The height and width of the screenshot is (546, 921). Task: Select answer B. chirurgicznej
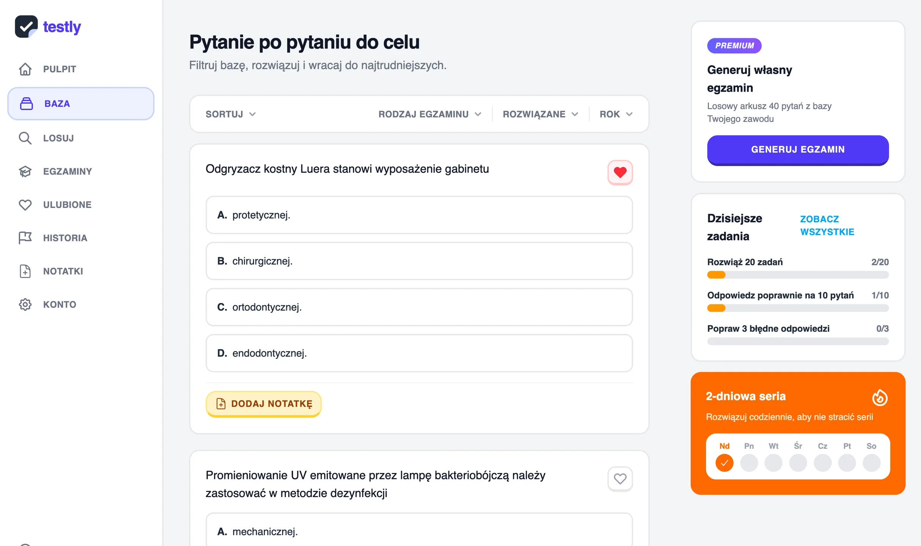[x=419, y=261]
